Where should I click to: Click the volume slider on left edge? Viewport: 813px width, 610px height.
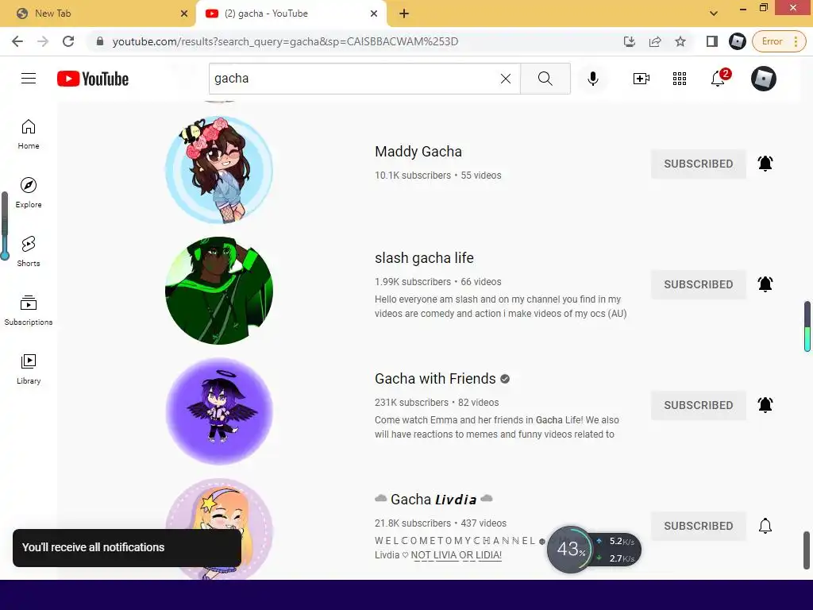[5, 226]
